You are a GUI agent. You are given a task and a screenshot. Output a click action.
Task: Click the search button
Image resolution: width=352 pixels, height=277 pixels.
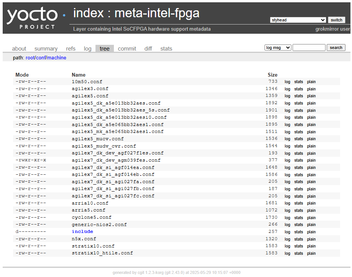(x=336, y=48)
